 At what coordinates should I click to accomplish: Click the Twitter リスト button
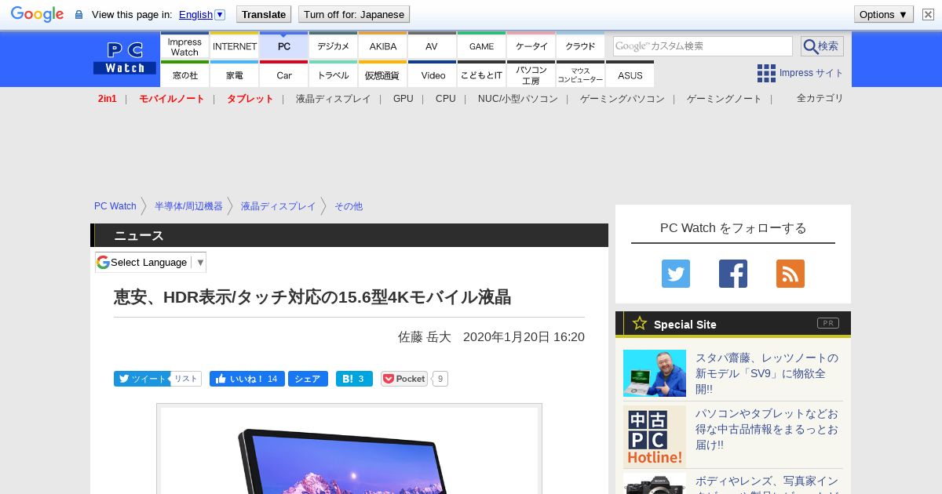point(186,379)
